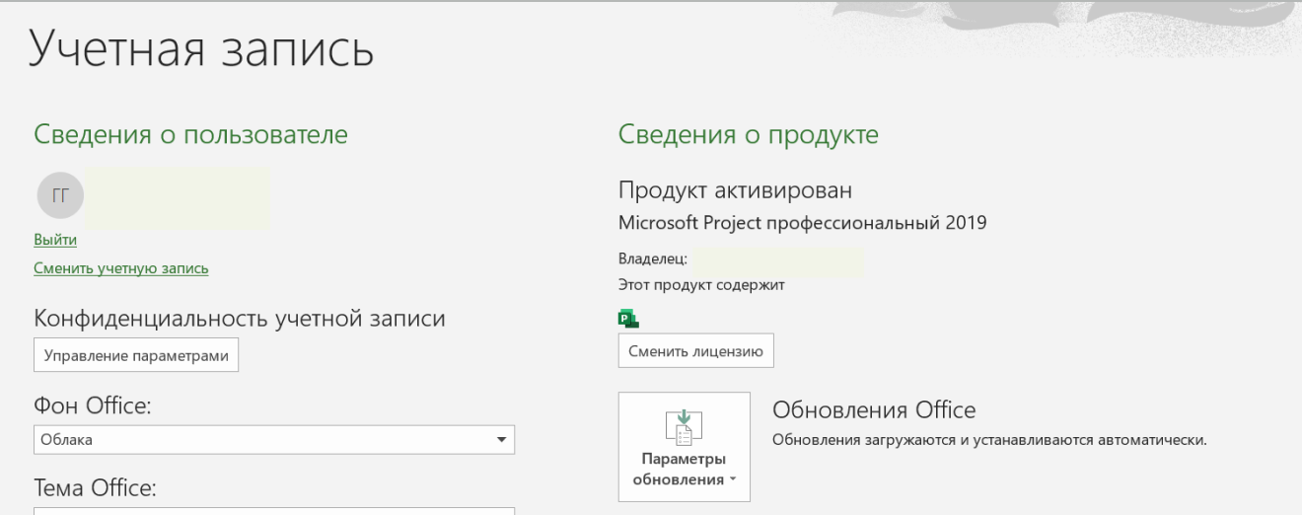Select the Продукт активирован heading text
Screen dimensions: 1302x515
(x=735, y=190)
